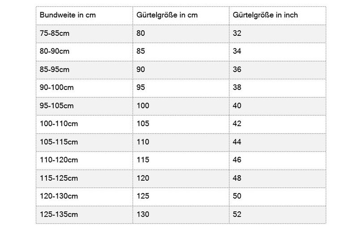Click belt size 32 inch cell
Screen dimensions: 362x228
click(237, 33)
